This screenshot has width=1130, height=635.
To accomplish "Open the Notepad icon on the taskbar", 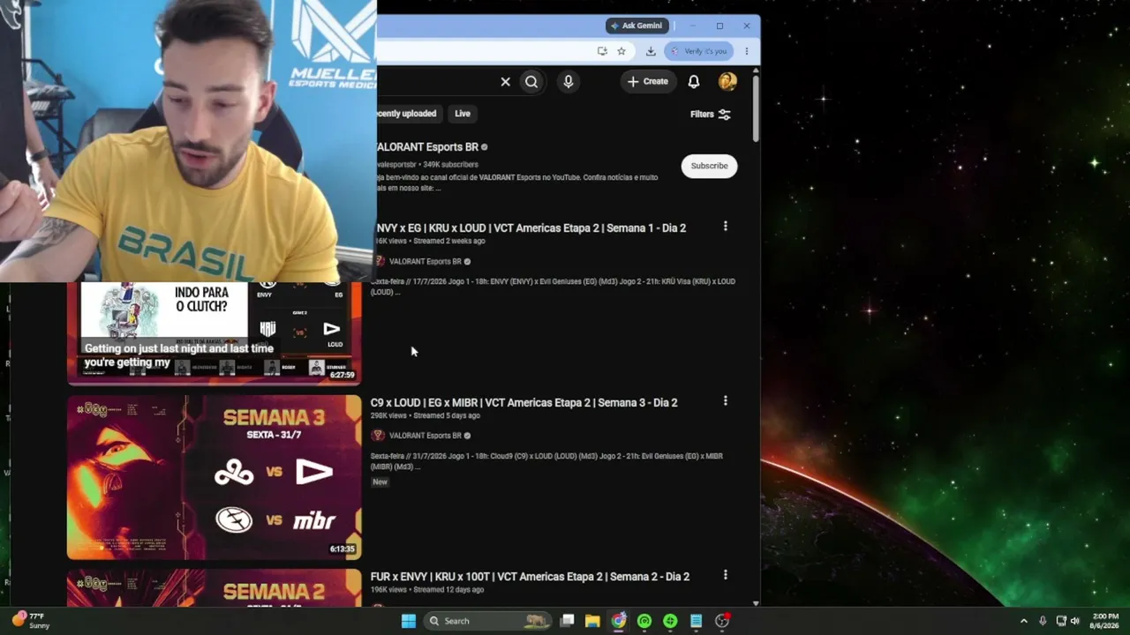I will 697,621.
